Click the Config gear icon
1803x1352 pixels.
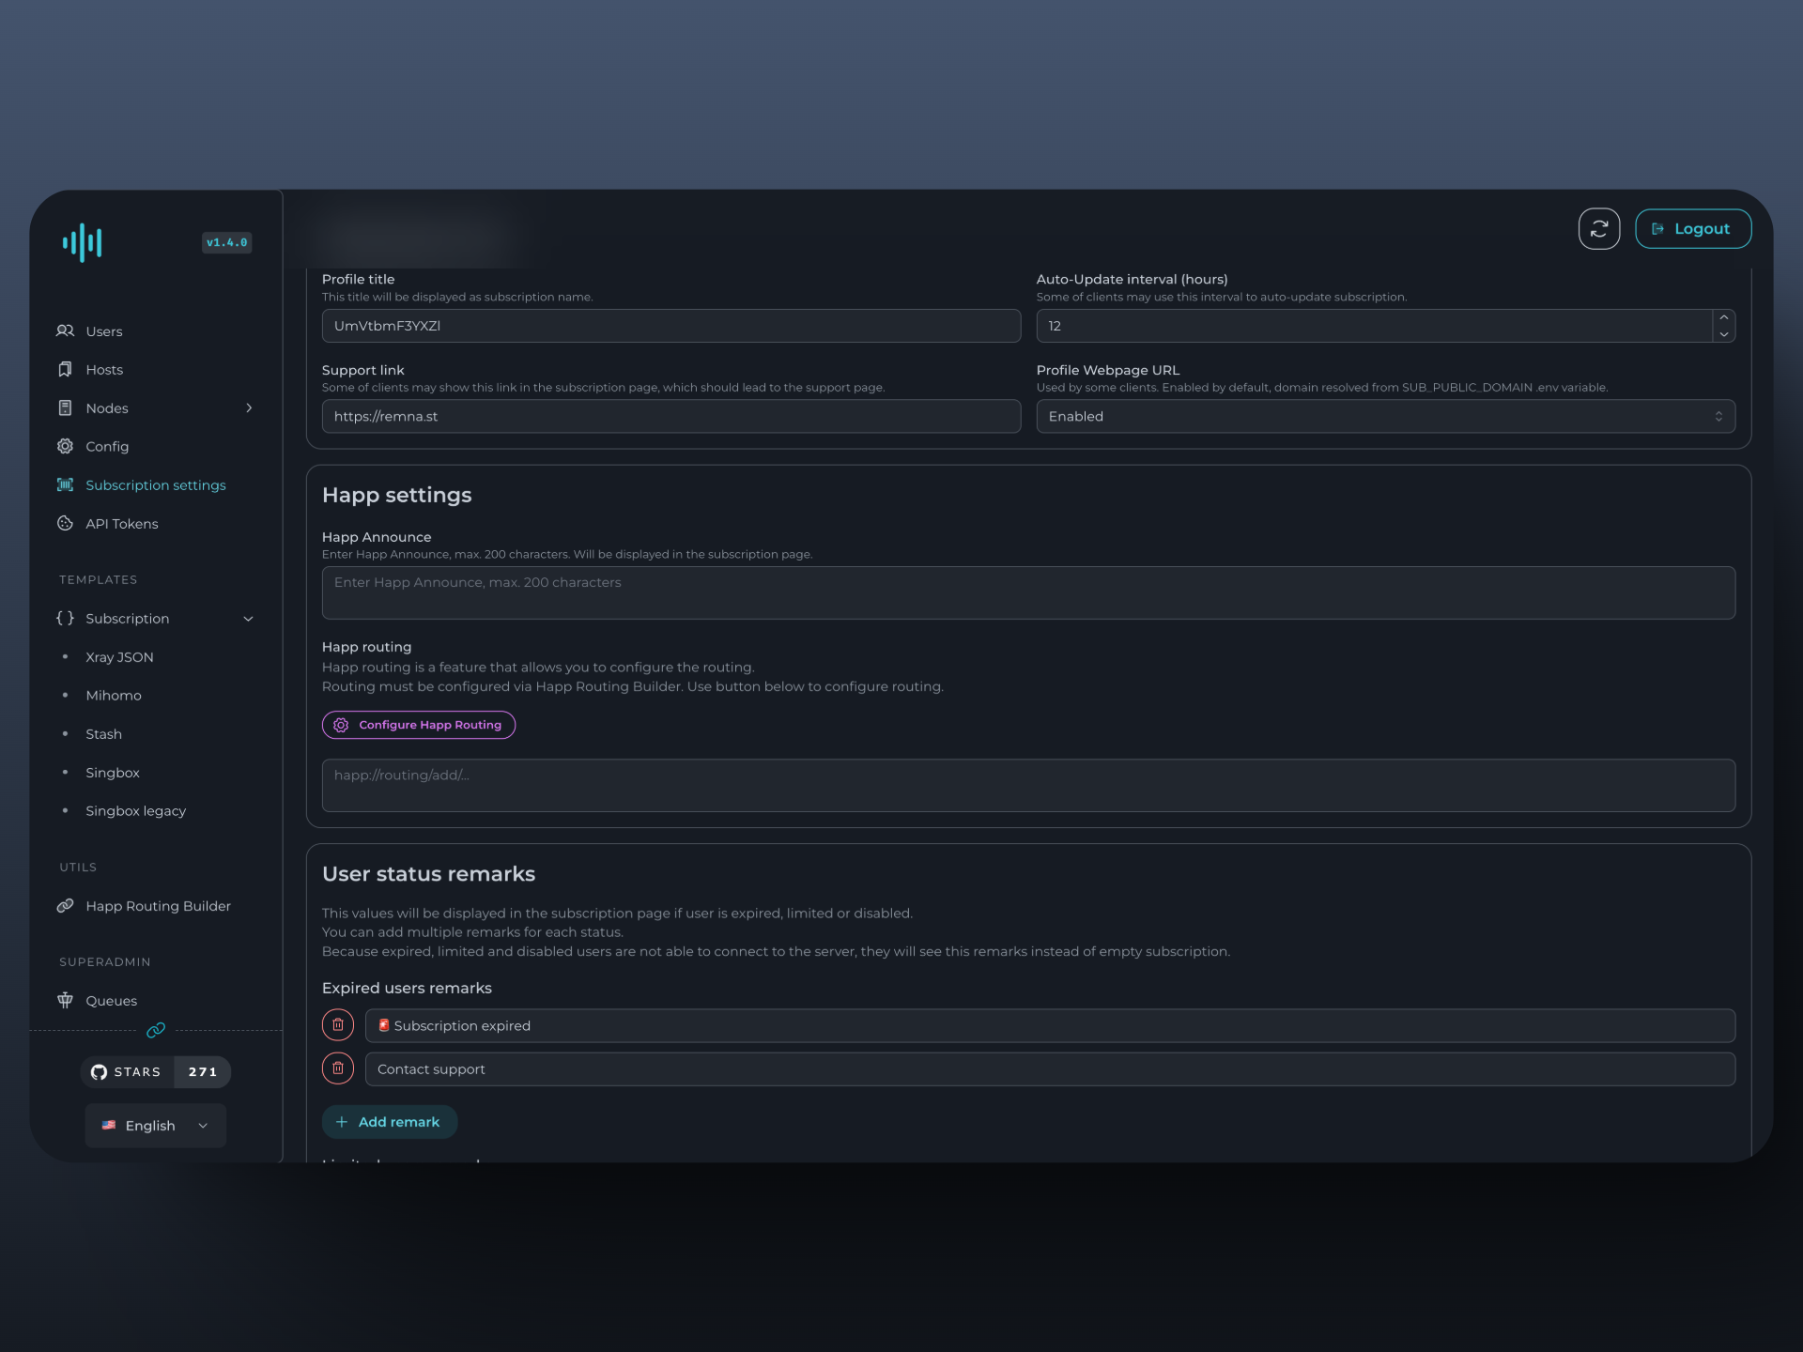65,446
